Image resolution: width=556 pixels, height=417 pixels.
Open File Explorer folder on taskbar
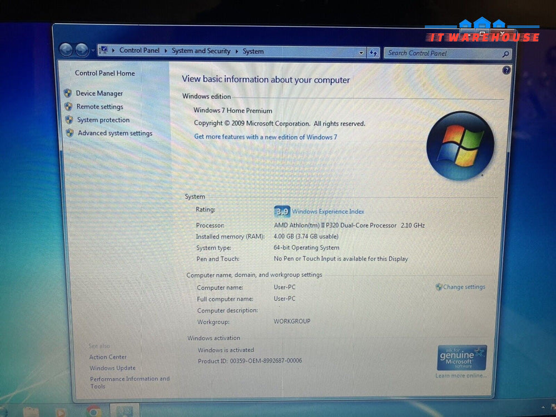point(31,412)
